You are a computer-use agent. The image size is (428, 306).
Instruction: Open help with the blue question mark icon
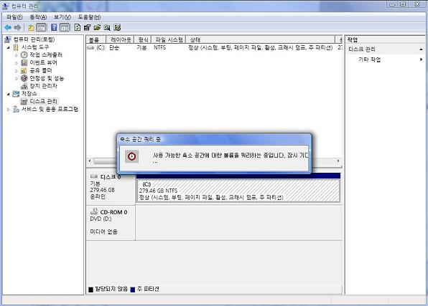tap(54, 27)
